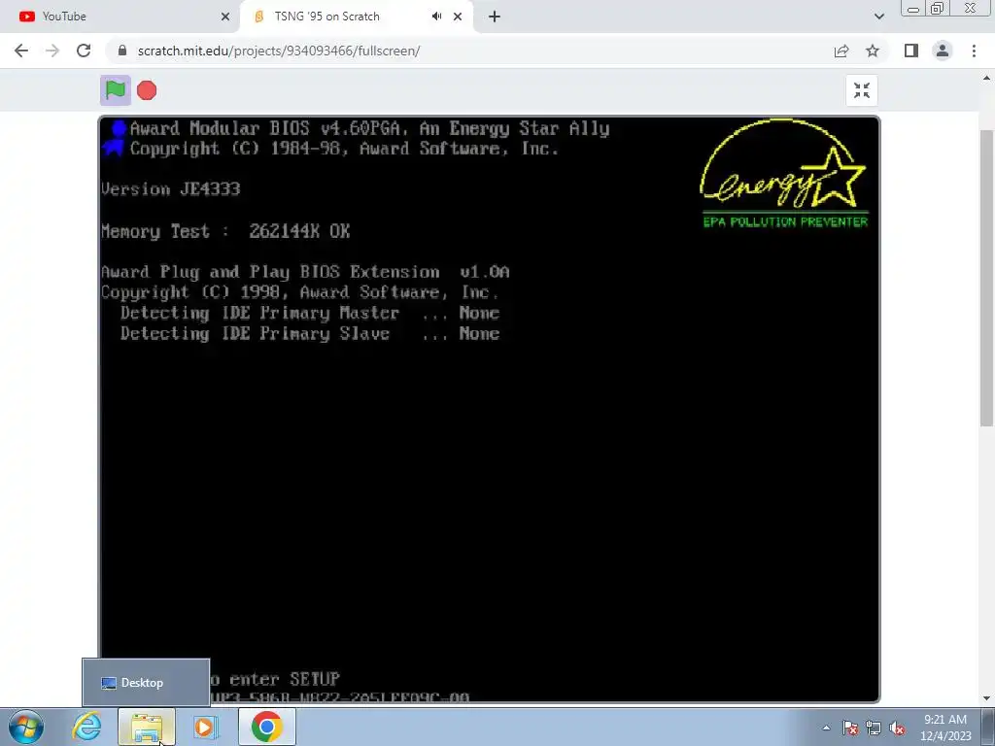Open Chrome three-dot menu
Image resolution: width=995 pixels, height=746 pixels.
pos(974,51)
